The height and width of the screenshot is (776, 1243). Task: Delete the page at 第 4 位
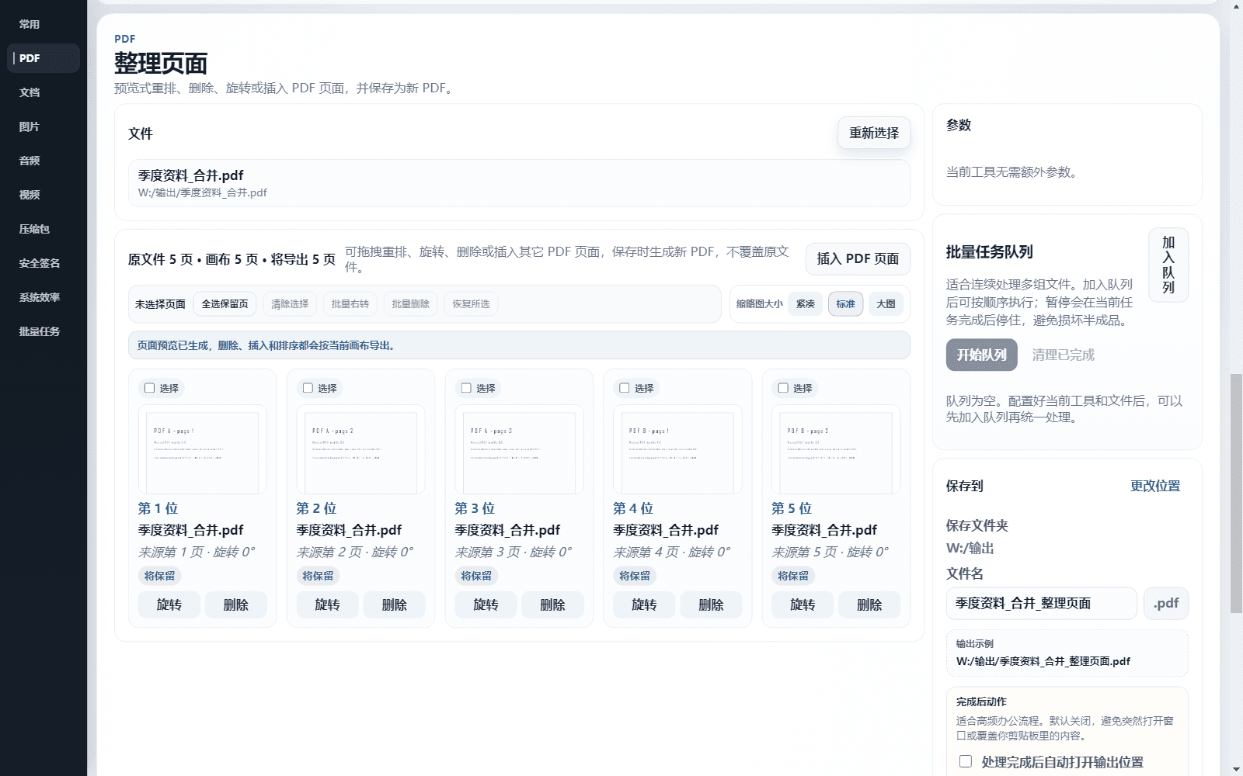click(712, 605)
